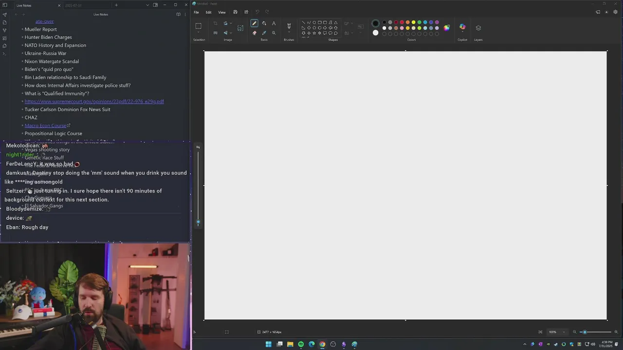Click the zoom out magnifier icon

click(574, 332)
